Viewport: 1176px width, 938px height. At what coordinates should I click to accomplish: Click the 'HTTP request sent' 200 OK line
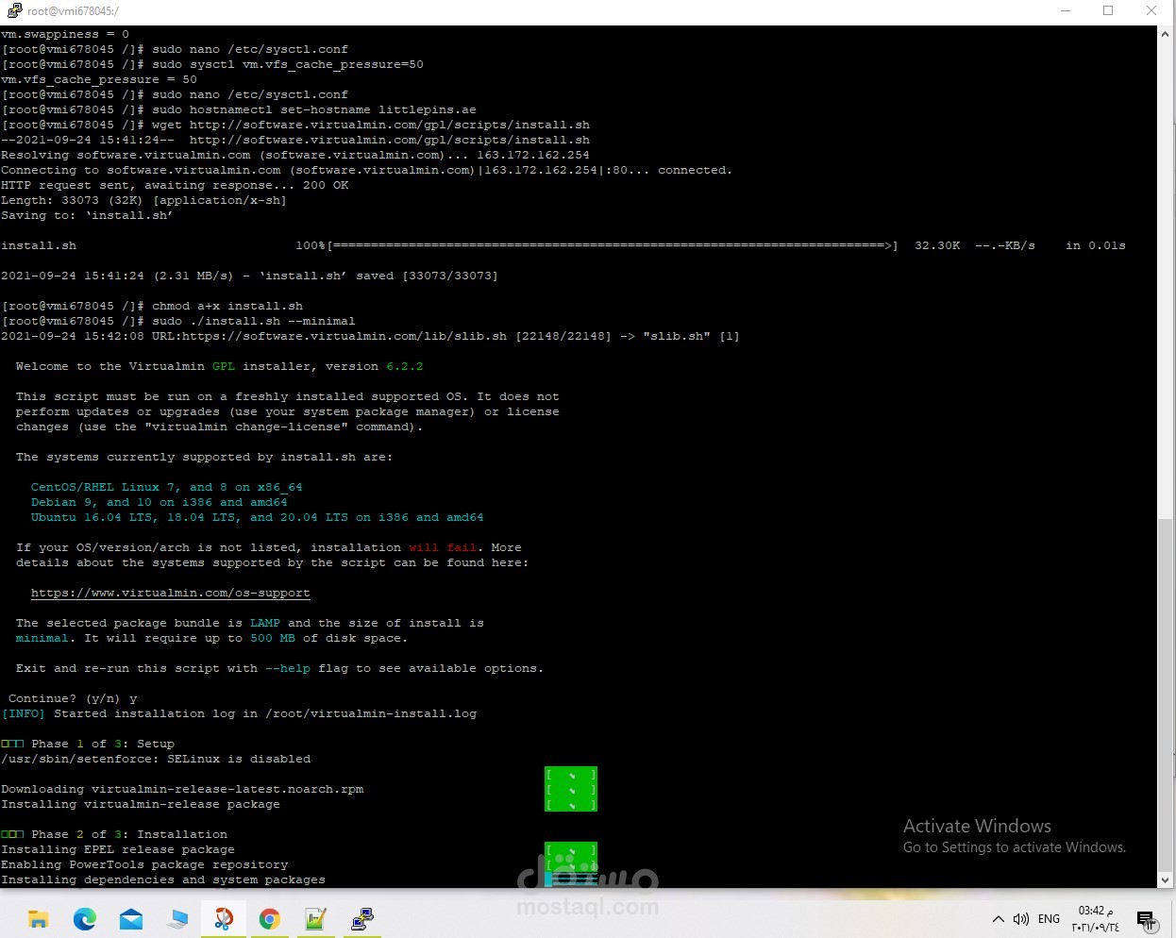point(175,185)
